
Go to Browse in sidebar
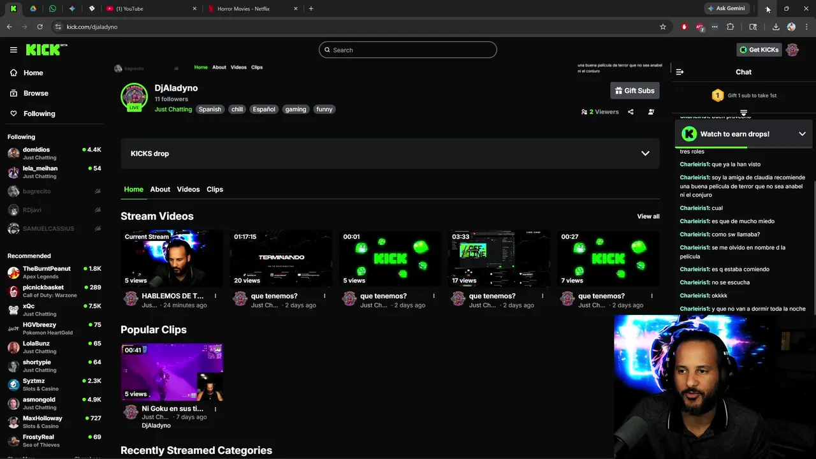[36, 93]
